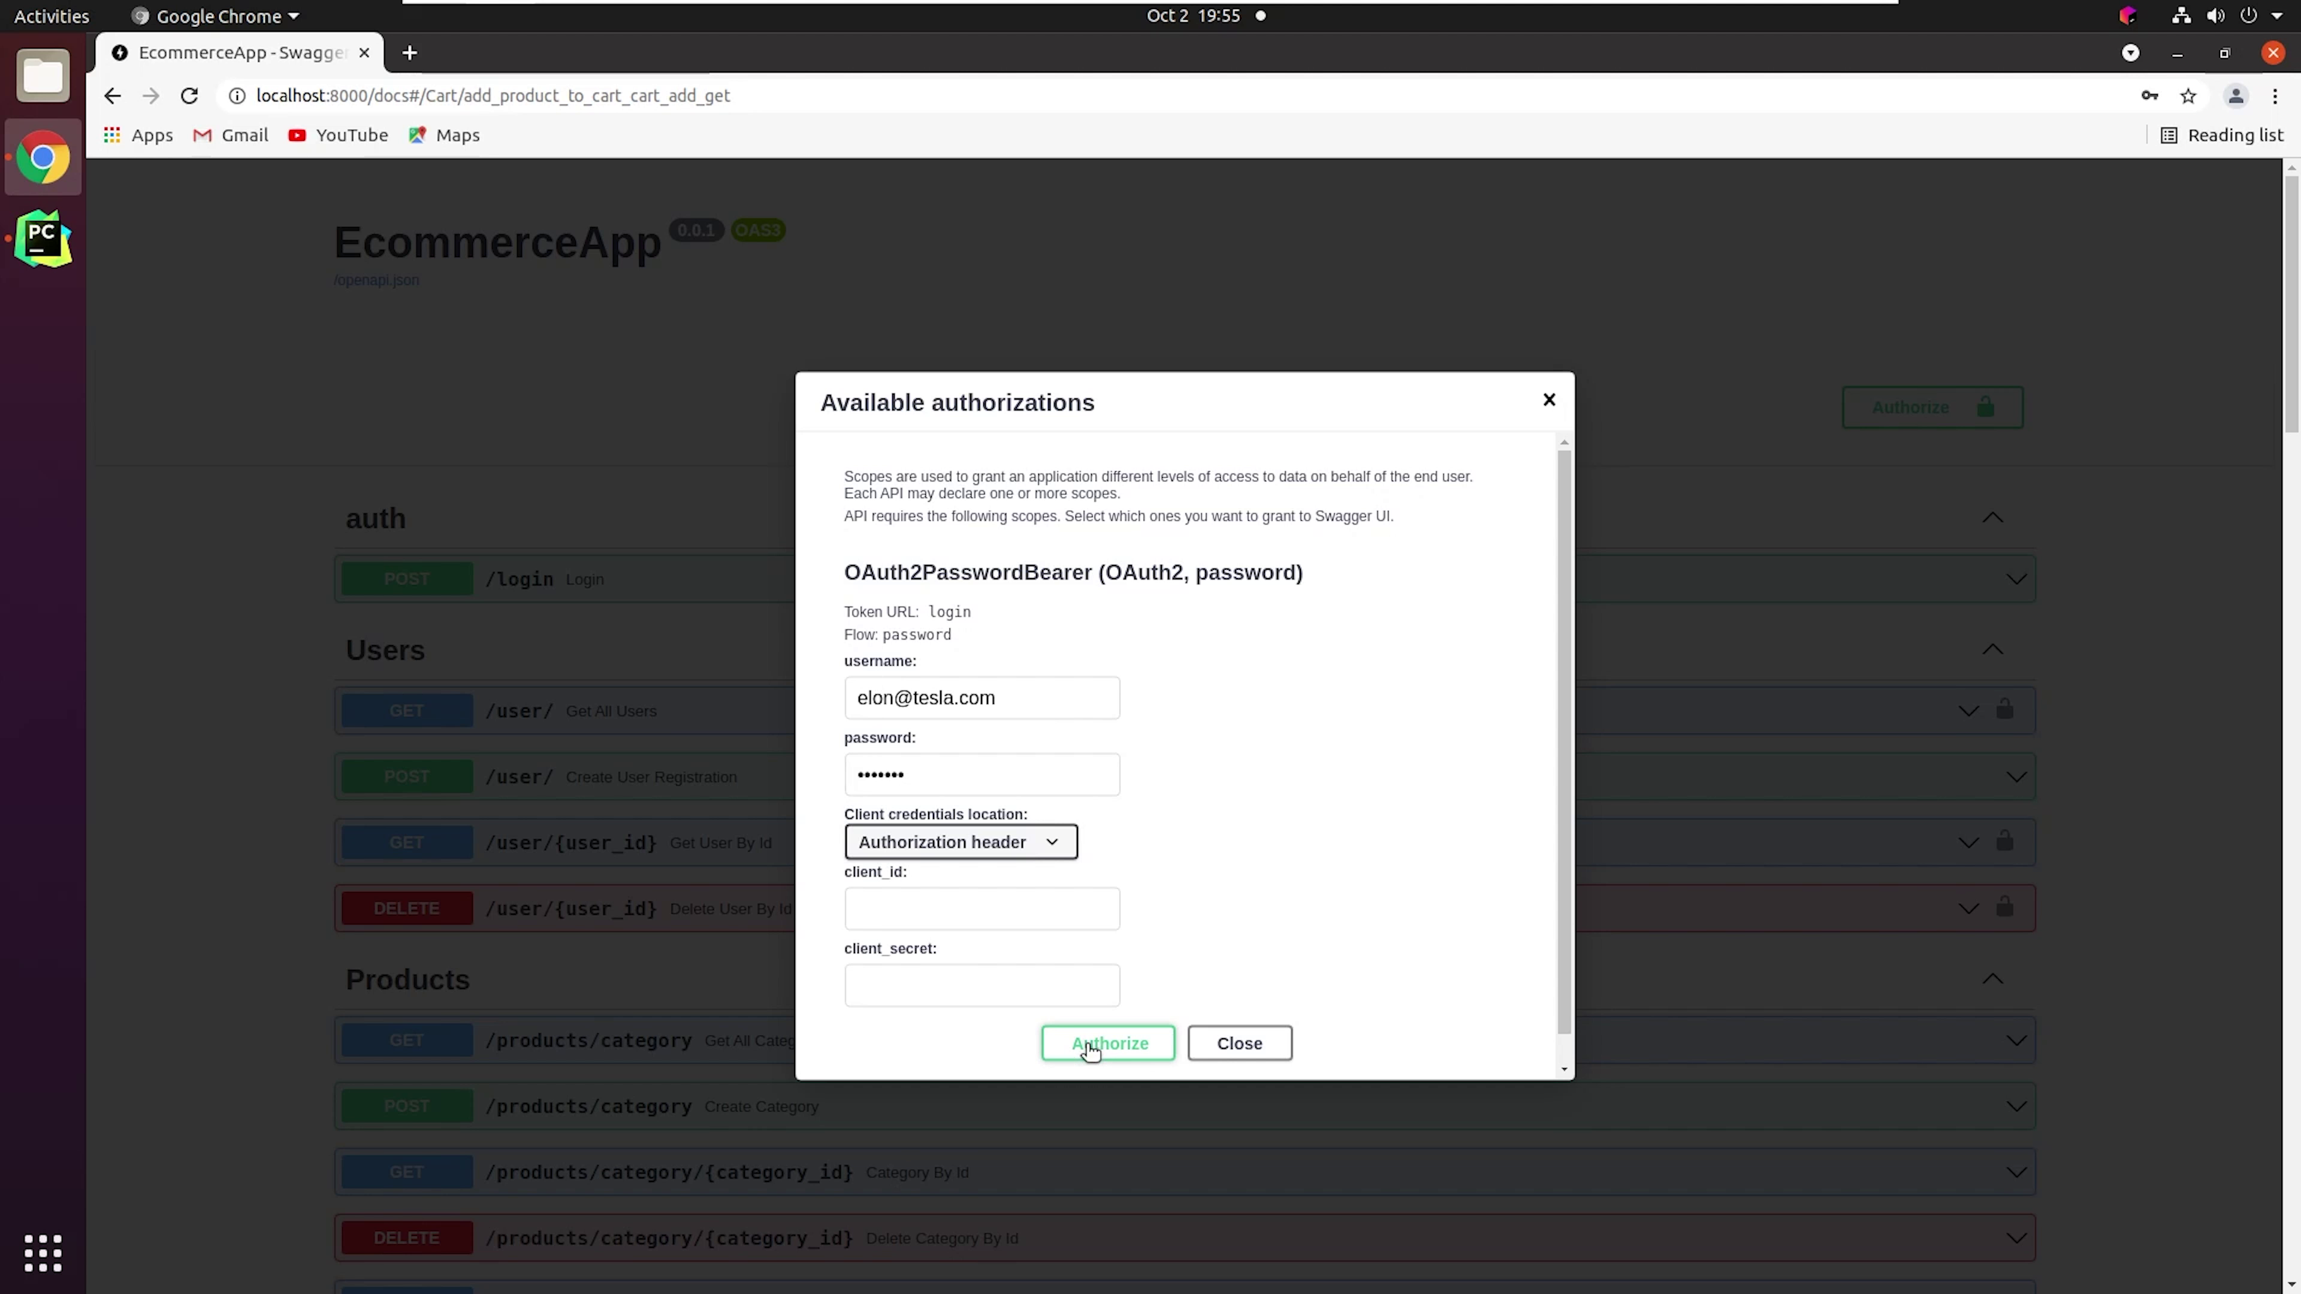
Task: Click the client_id input field
Action: click(x=982, y=907)
